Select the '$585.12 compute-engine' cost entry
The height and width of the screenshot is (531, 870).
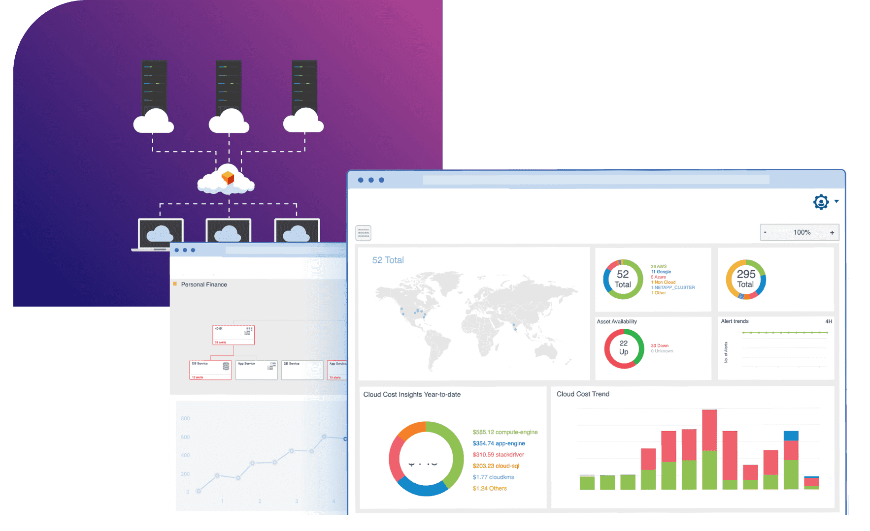(x=505, y=432)
